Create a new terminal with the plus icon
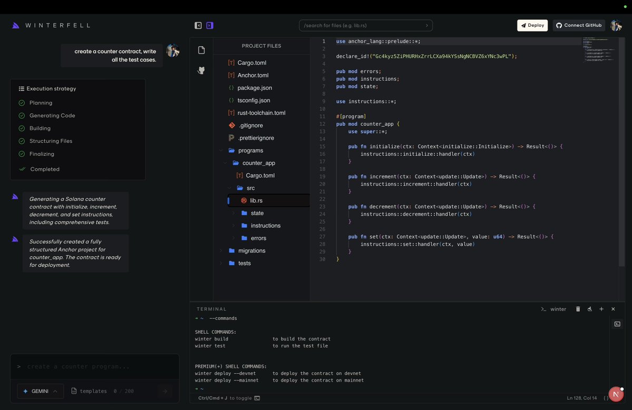 (601, 309)
